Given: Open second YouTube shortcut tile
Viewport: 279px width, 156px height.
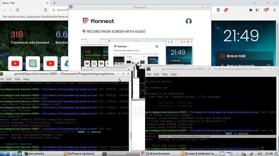Looking at the screenshot, I should pyautogui.click(x=51, y=63).
